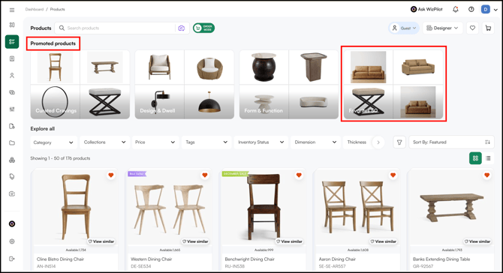Screen dimensions: 503x273
Task: Open the user profile avatar dropdown
Action: (489, 9)
